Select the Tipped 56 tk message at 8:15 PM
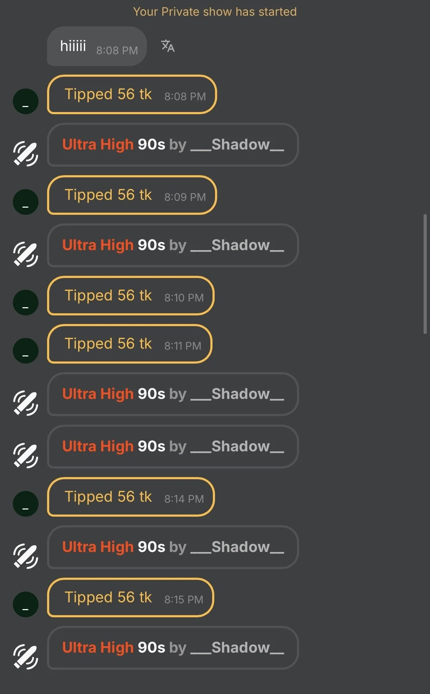The width and height of the screenshot is (430, 694). click(130, 598)
